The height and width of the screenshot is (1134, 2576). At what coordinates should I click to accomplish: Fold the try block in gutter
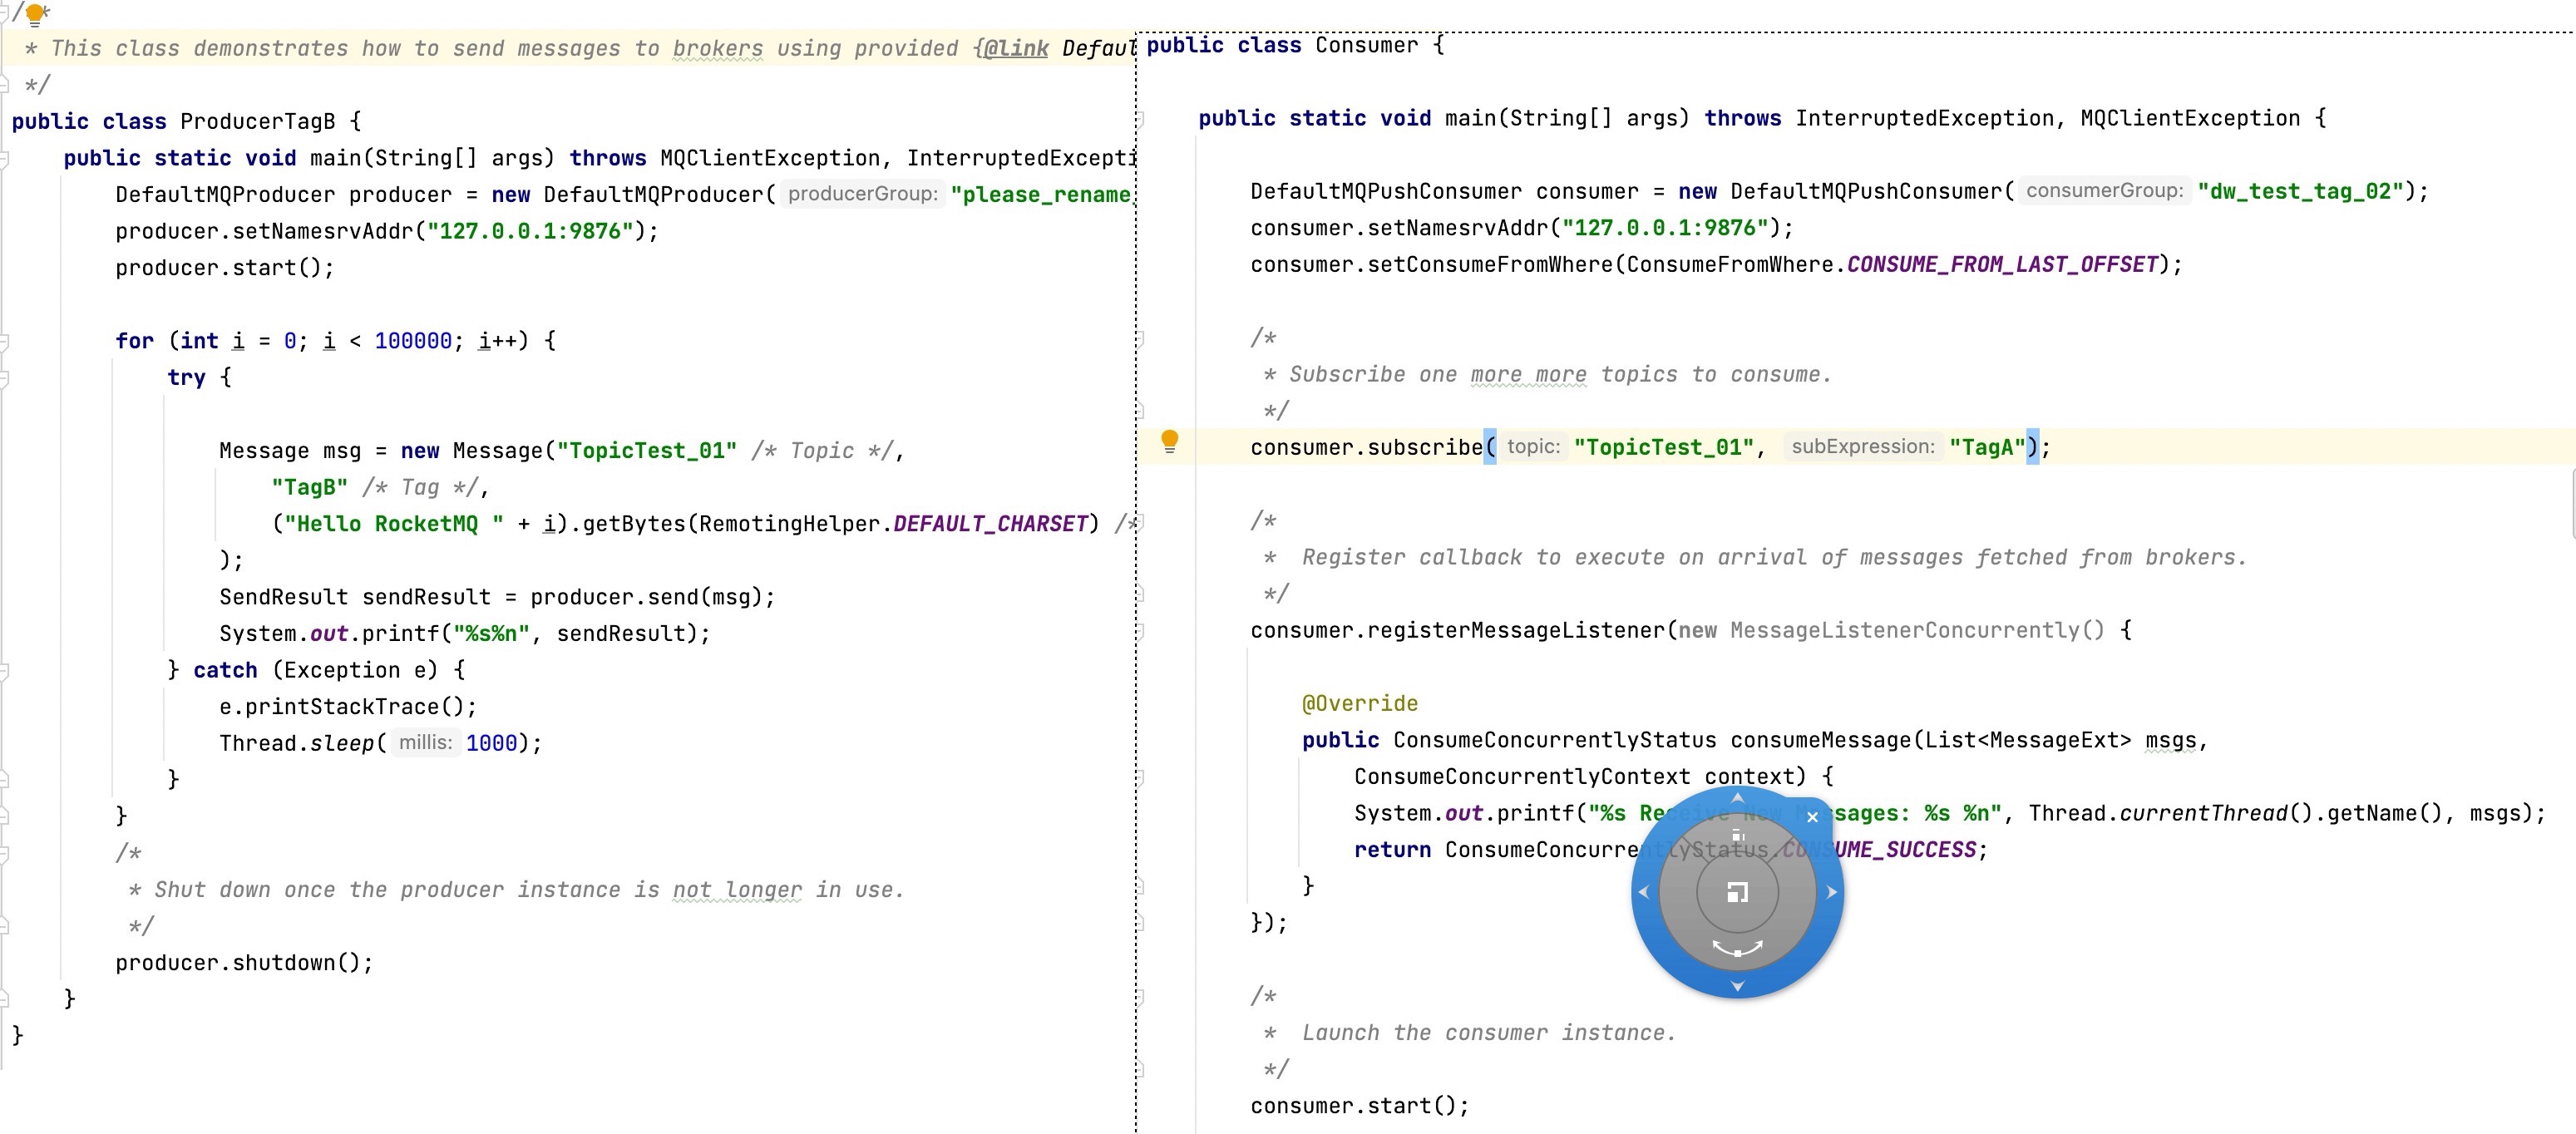5,378
